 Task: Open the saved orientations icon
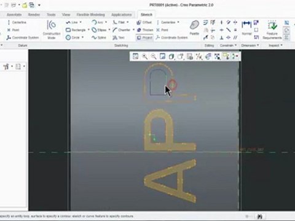coord(181,56)
